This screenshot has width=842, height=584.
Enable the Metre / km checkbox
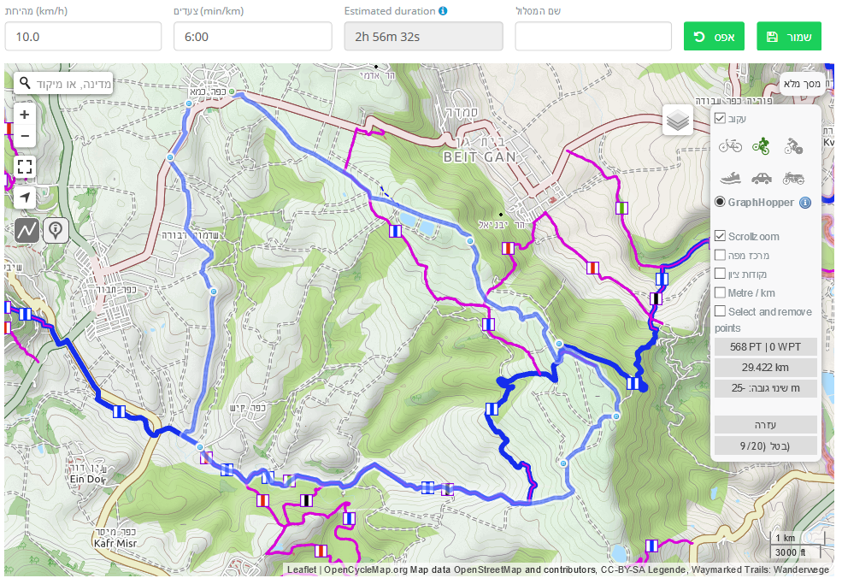tap(720, 292)
